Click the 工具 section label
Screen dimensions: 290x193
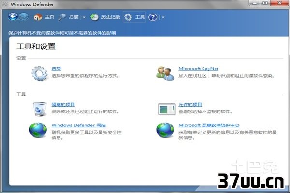pos(21,94)
